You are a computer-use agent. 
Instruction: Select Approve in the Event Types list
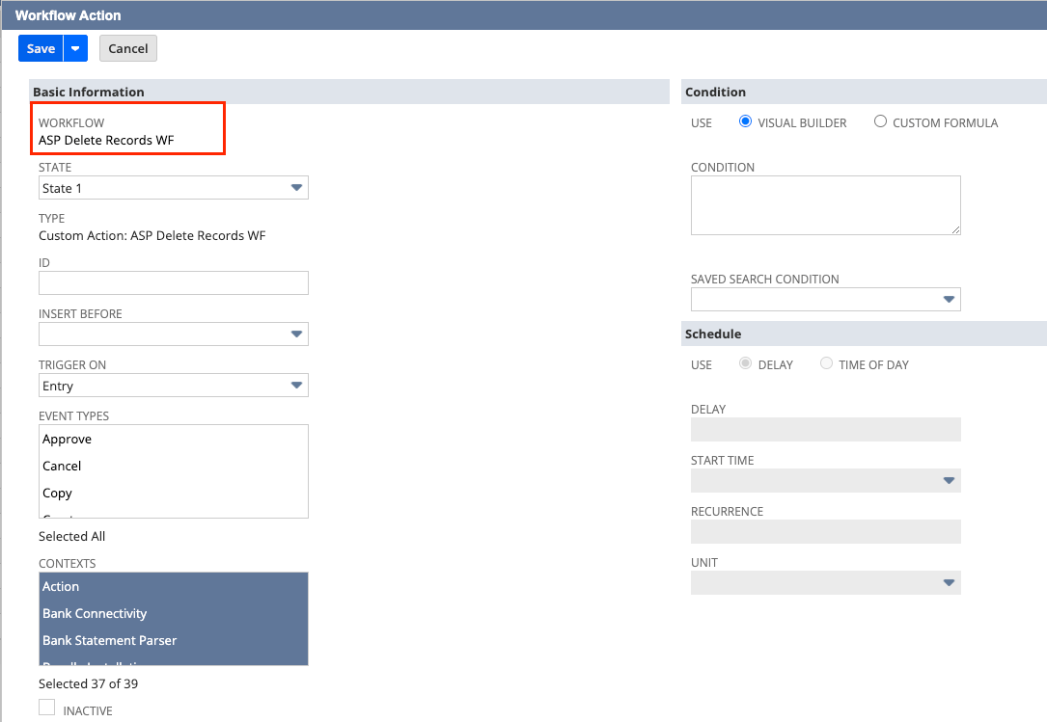click(67, 439)
